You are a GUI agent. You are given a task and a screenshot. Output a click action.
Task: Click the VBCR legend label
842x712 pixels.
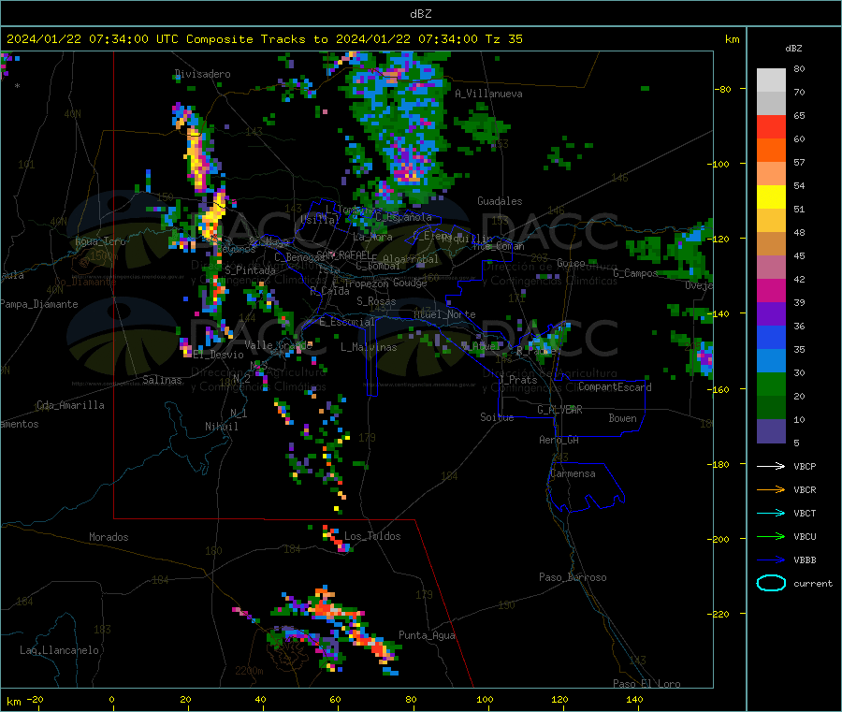point(805,489)
